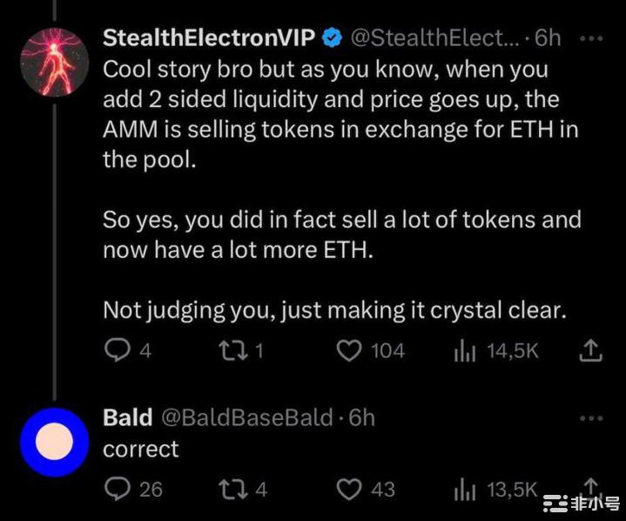Open more options for StealthElectronVIP's tweet
Image resolution: width=626 pixels, height=521 pixels.
point(590,39)
